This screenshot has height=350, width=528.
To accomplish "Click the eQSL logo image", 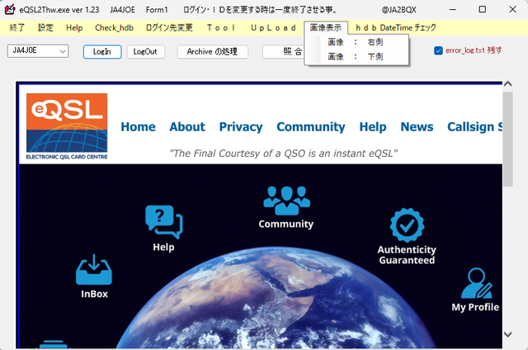I will (67, 126).
